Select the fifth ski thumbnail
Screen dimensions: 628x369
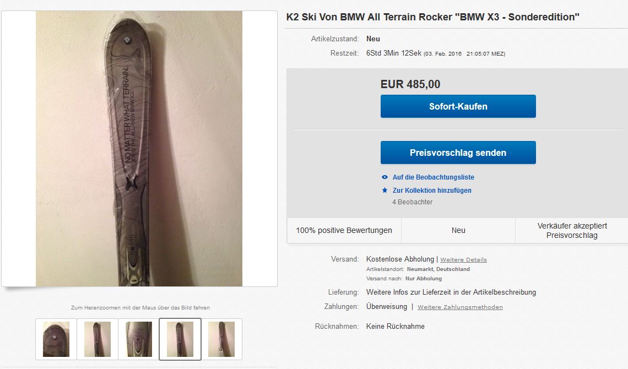coord(221,339)
